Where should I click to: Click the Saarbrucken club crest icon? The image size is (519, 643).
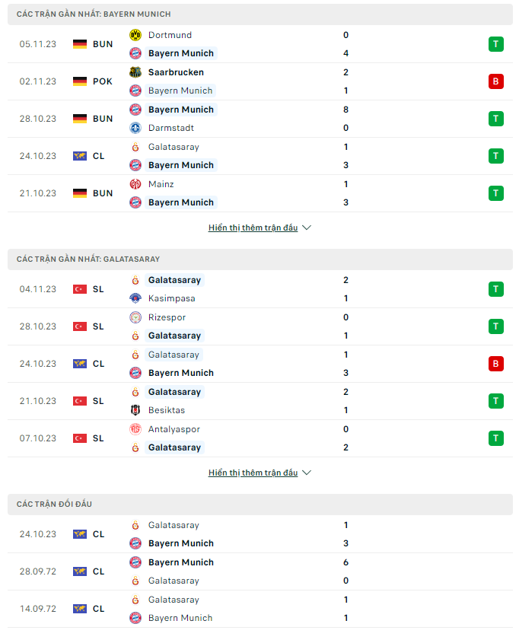[135, 72]
